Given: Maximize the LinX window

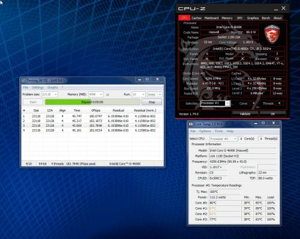Looking at the screenshot, I should point(147,79).
